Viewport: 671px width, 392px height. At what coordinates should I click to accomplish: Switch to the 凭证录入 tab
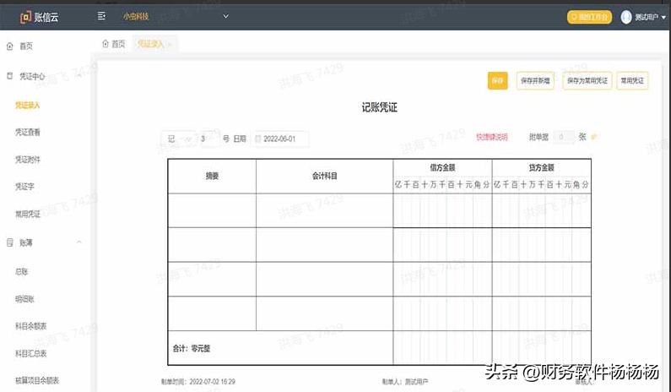tap(150, 44)
